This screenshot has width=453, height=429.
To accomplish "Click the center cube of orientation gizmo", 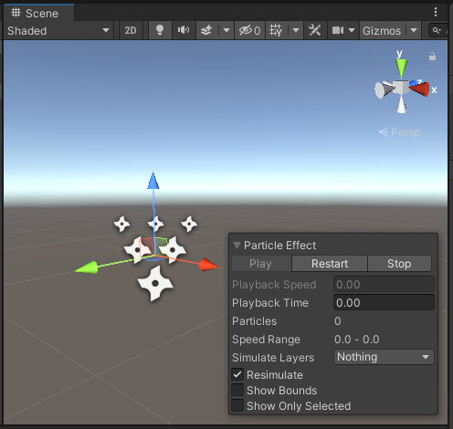I will [x=401, y=88].
